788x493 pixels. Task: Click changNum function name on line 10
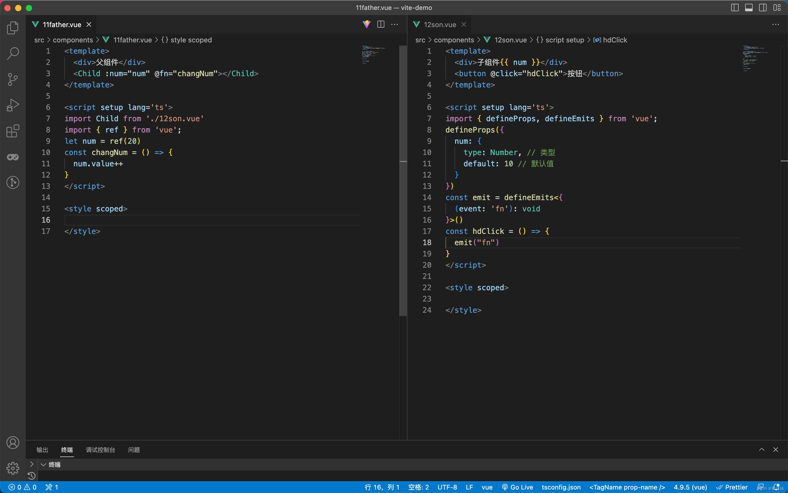[109, 152]
